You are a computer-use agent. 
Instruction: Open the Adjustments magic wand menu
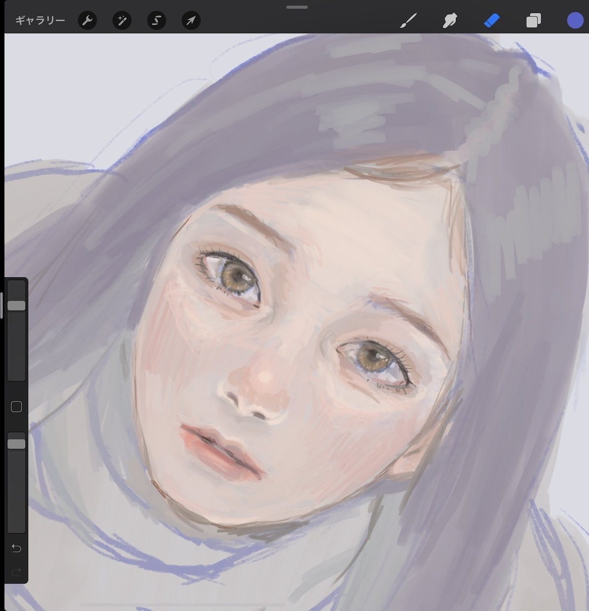122,21
